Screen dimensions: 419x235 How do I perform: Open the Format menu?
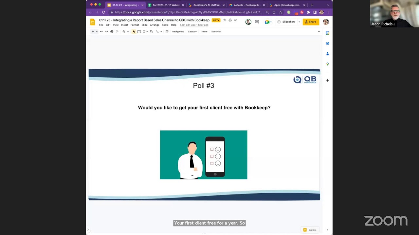135,25
